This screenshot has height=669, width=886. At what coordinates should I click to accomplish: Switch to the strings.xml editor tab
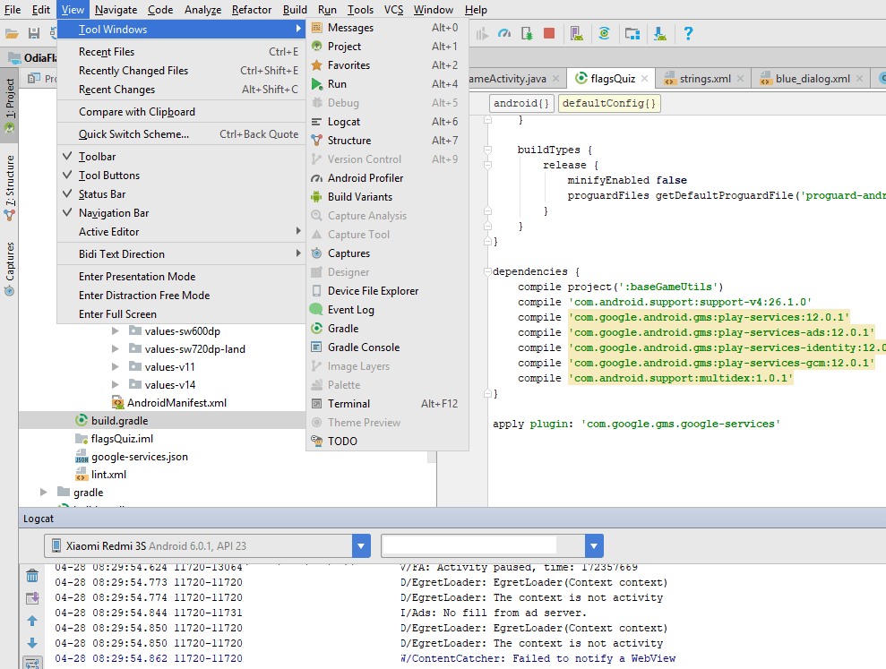point(705,79)
